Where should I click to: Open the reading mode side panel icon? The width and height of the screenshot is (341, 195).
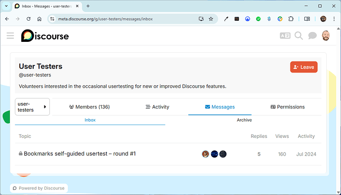(x=307, y=19)
